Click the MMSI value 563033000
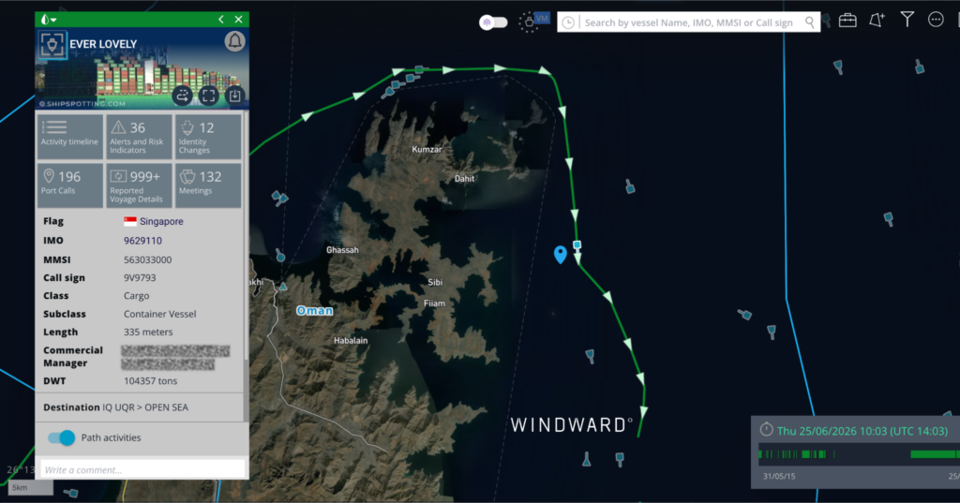This screenshot has height=503, width=960. 147,259
